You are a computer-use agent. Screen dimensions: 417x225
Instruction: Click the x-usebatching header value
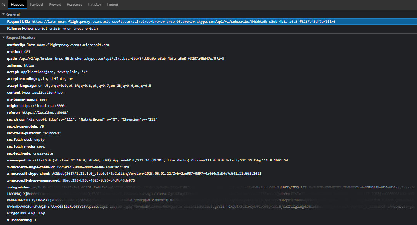click(x=35, y=220)
